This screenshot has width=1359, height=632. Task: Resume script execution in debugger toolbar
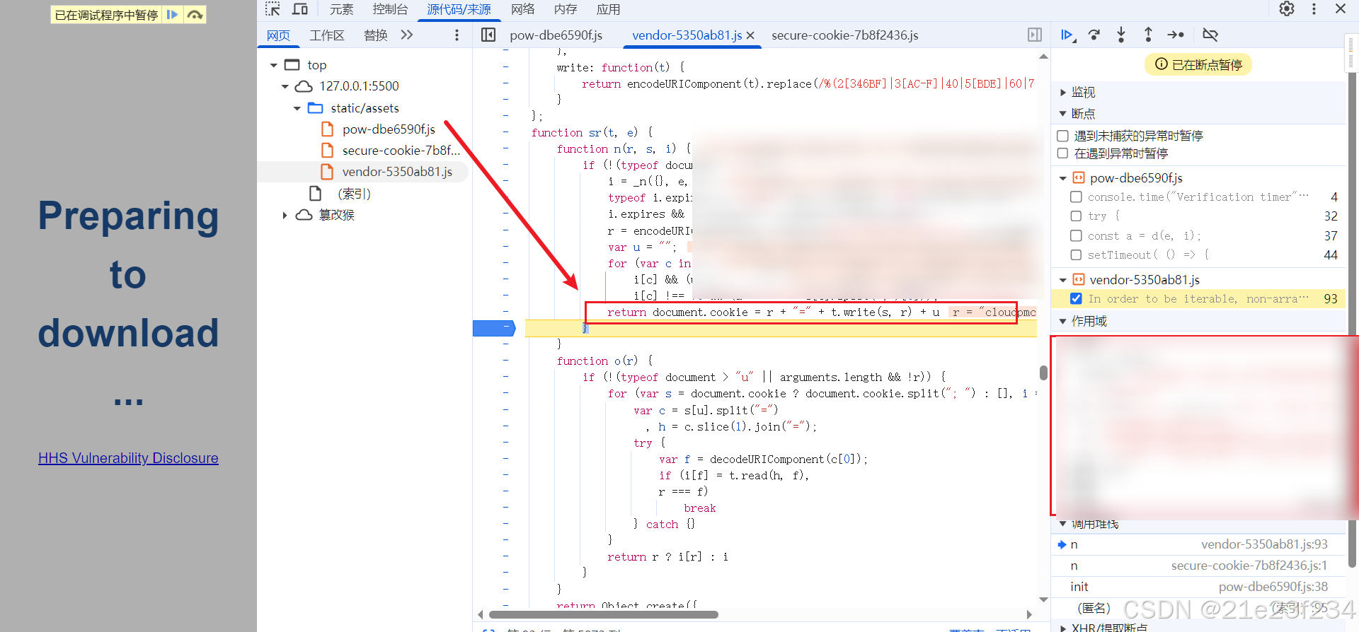(x=1068, y=35)
